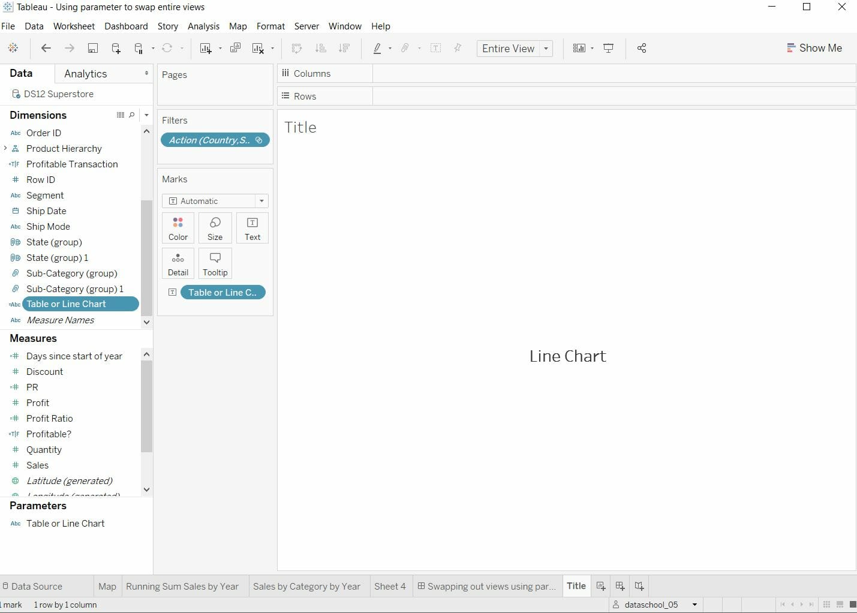Click the Group Members paperclip icon
Screen dimensions: 857x613
coord(405,48)
